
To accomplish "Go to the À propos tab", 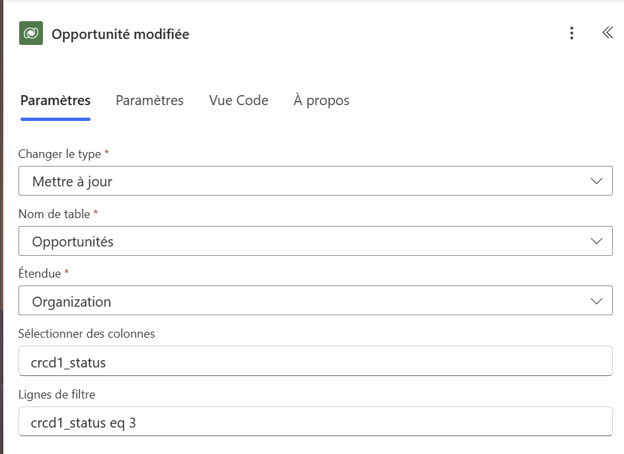I will [x=321, y=100].
